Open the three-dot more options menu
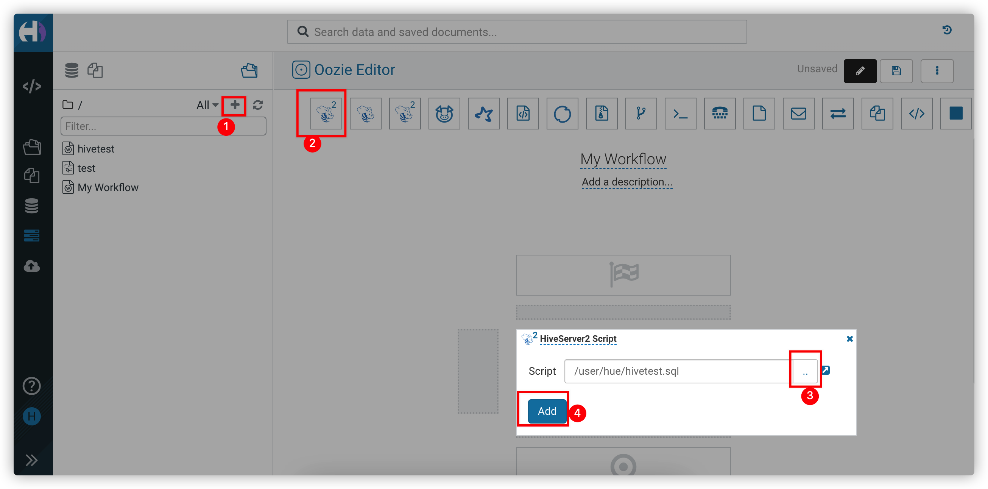Screen dimensions: 988x489 coord(937,71)
